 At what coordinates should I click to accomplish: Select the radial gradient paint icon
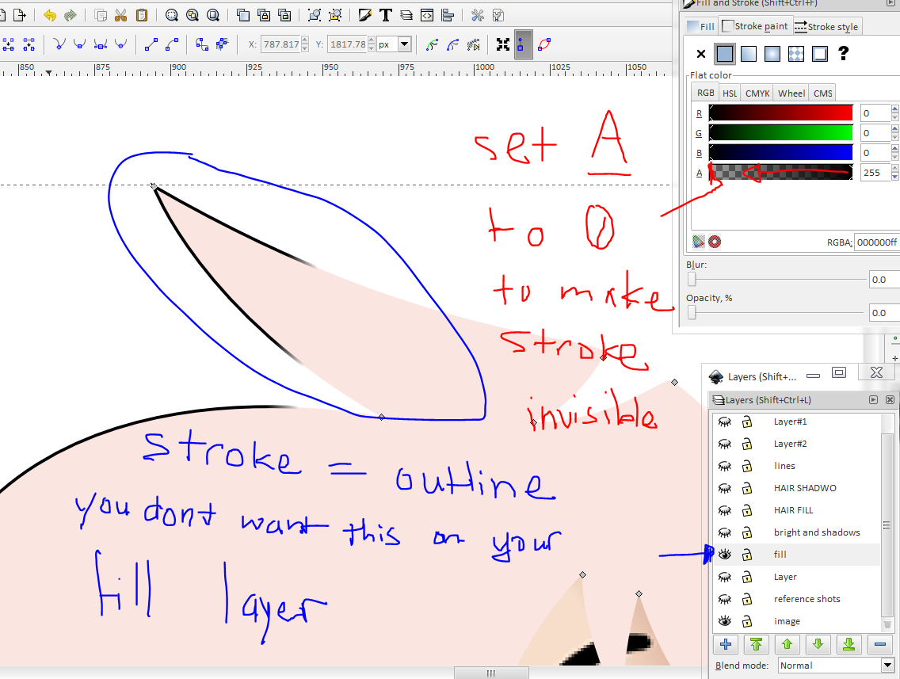coord(772,53)
